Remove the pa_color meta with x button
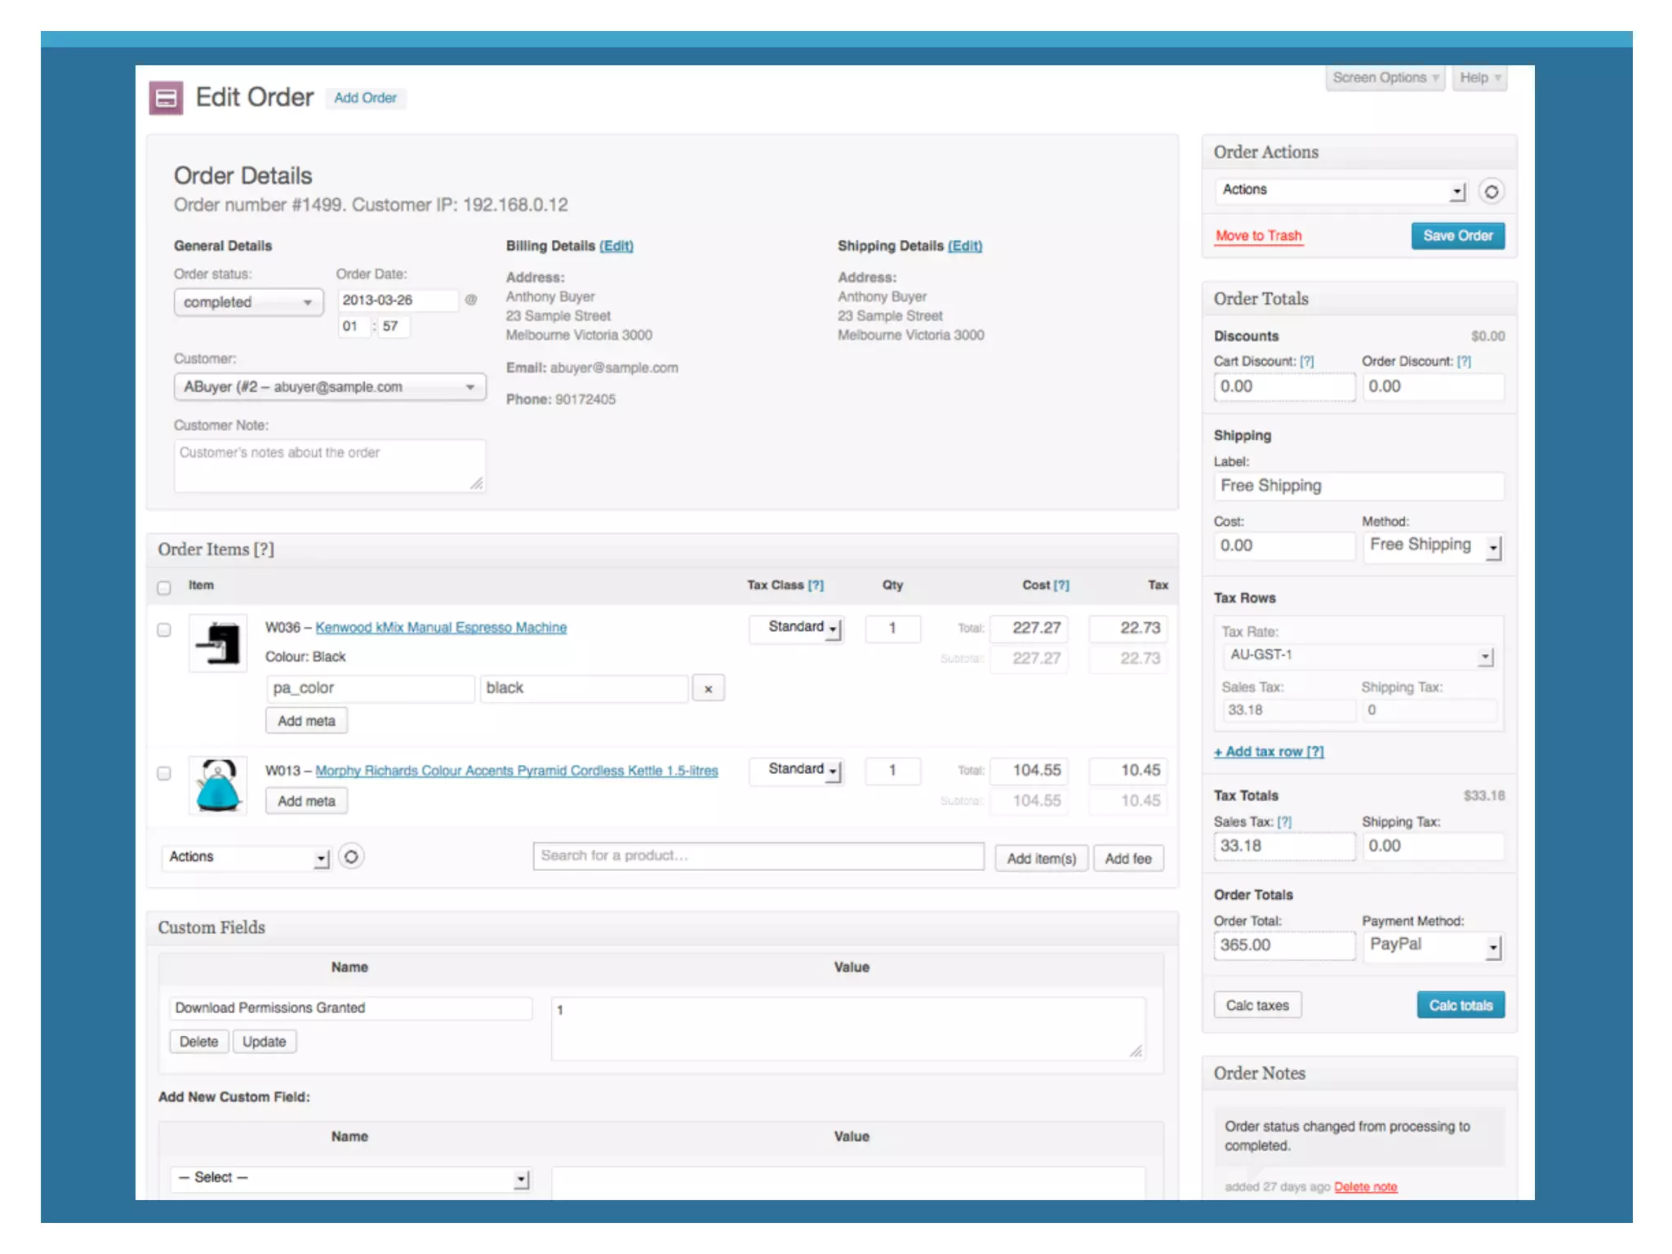This screenshot has height=1254, width=1672. pyautogui.click(x=708, y=689)
